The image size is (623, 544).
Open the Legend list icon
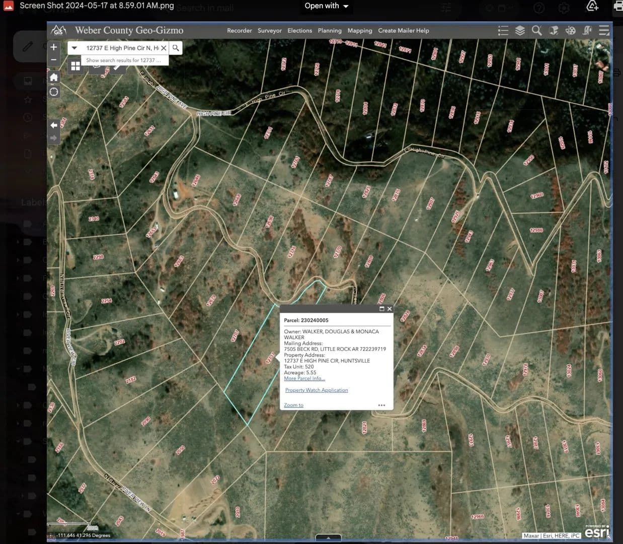click(x=503, y=31)
